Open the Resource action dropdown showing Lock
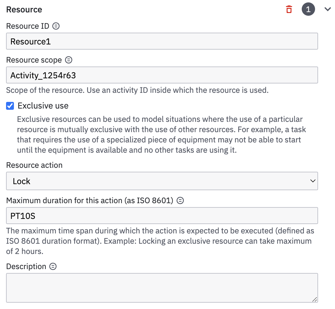 tap(162, 181)
